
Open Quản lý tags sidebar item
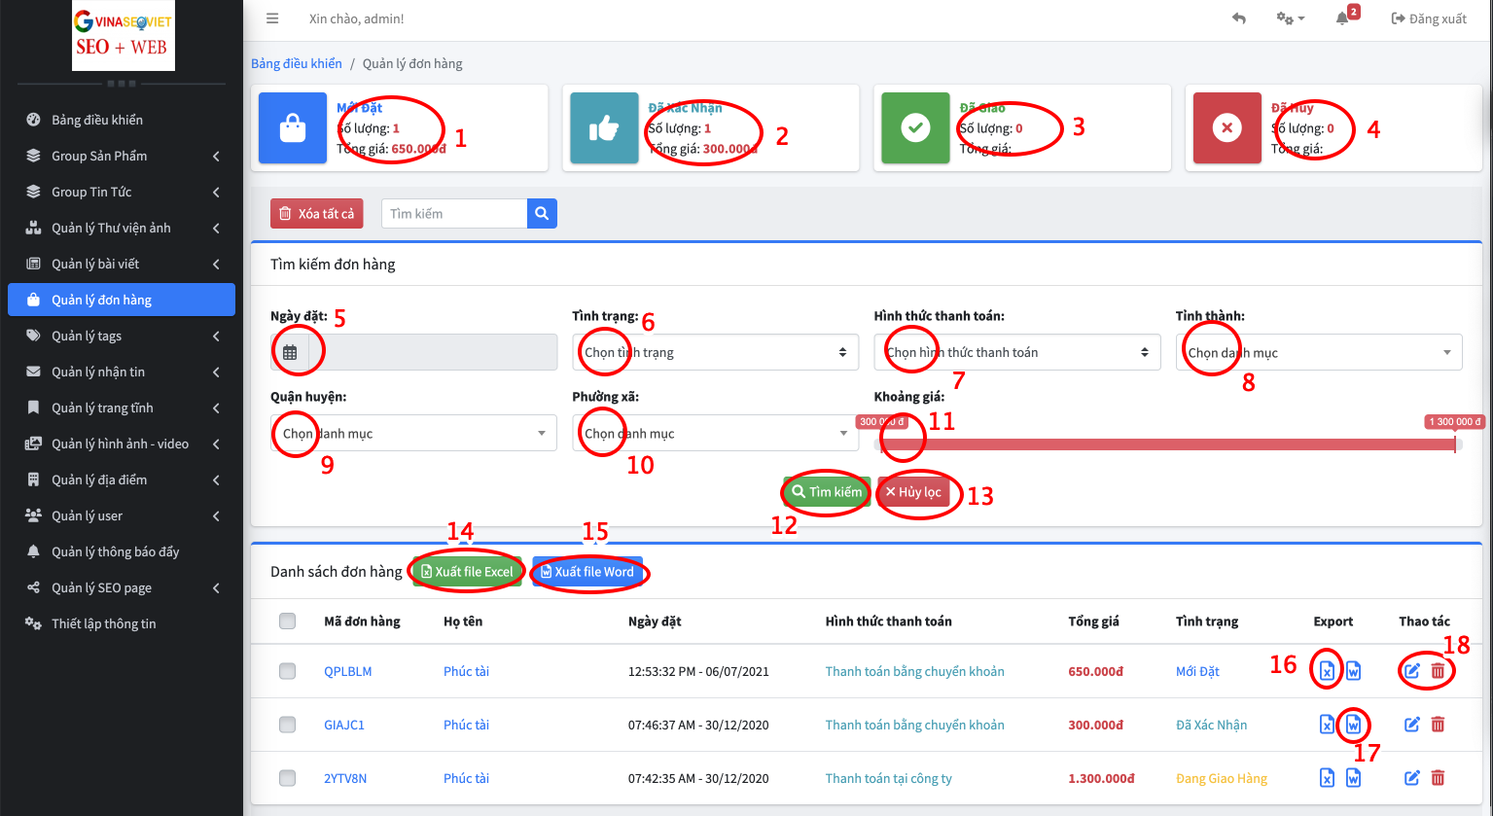122,336
